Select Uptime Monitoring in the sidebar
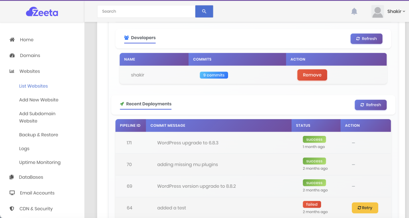 pos(40,163)
